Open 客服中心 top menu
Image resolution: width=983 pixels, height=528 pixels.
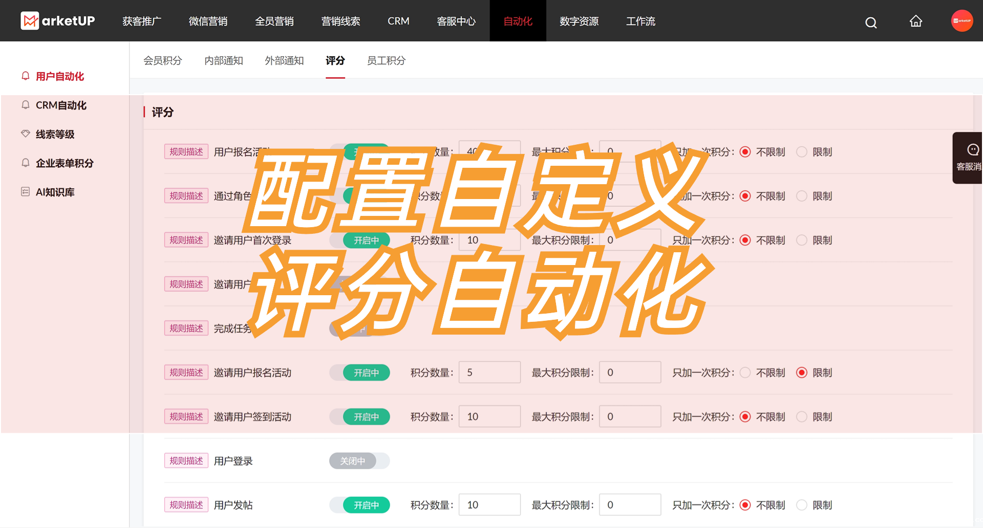(x=456, y=21)
